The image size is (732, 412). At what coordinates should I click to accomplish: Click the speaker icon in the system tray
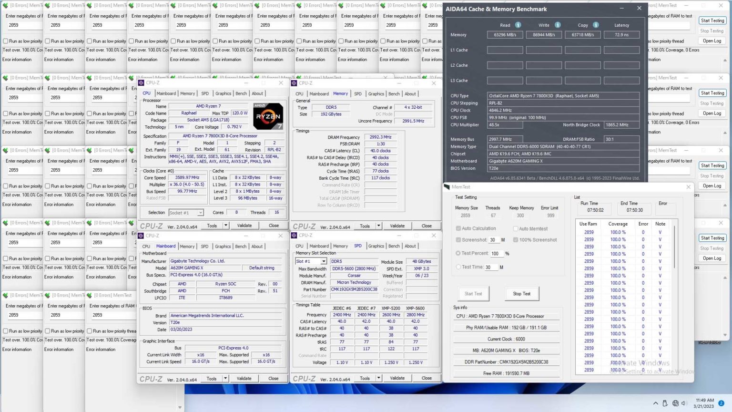(683, 403)
